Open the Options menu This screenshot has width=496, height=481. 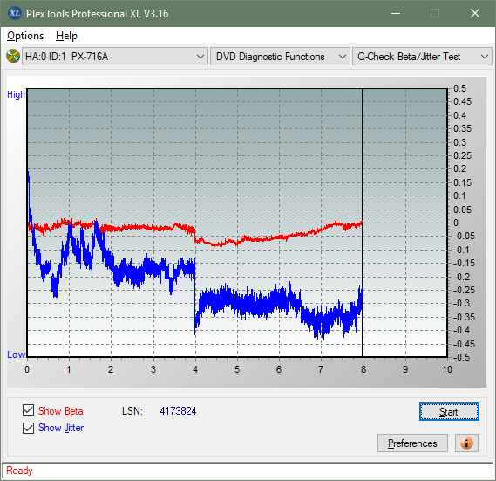(25, 36)
